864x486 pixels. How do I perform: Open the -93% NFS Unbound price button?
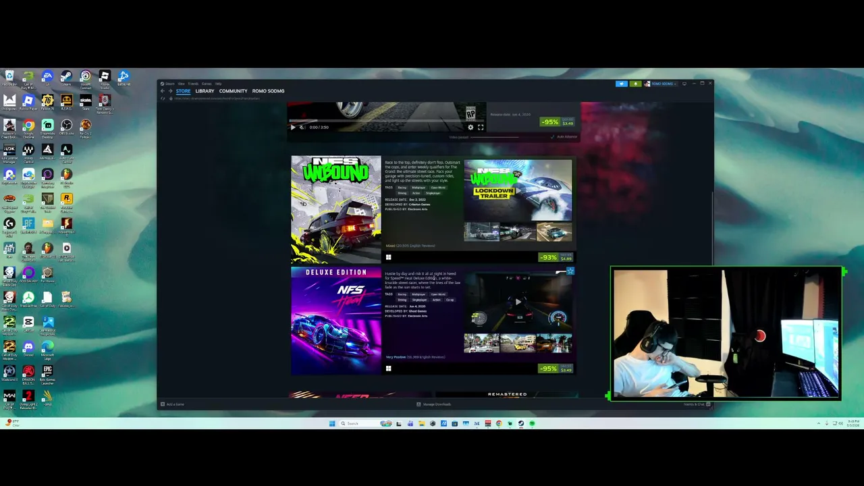pyautogui.click(x=557, y=257)
